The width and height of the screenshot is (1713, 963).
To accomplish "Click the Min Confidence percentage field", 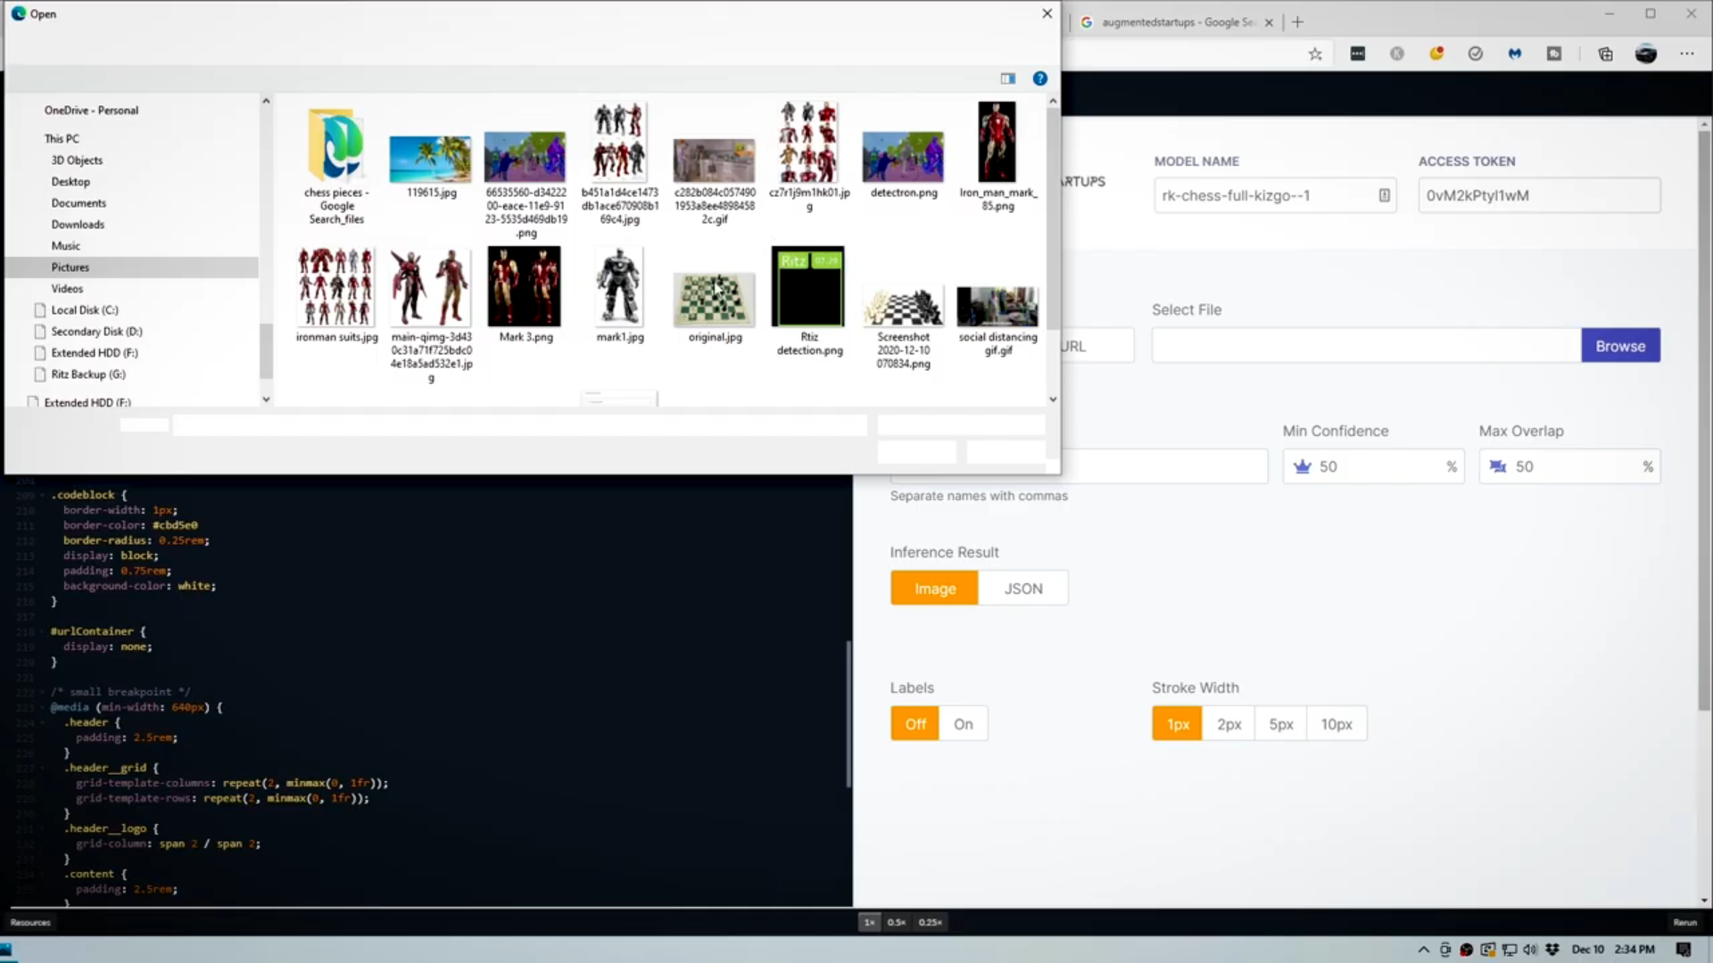I will [x=1373, y=466].
